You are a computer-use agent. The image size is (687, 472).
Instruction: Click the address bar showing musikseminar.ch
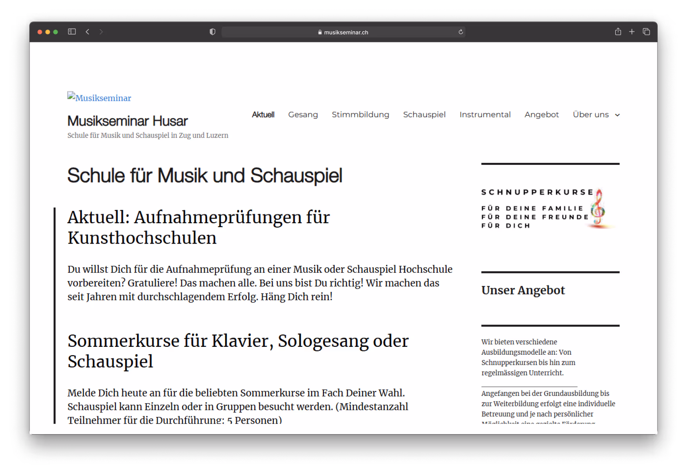[343, 32]
